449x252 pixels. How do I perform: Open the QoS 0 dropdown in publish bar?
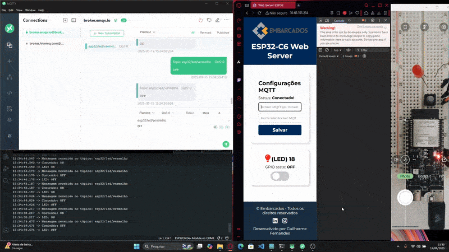tap(168, 113)
